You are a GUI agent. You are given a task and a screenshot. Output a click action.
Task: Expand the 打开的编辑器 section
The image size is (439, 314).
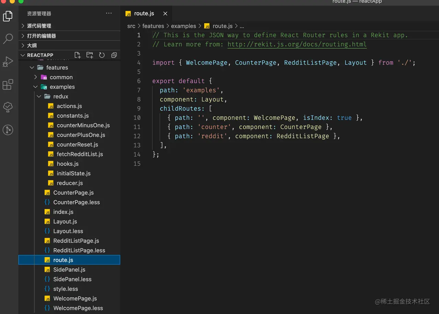tap(41, 36)
